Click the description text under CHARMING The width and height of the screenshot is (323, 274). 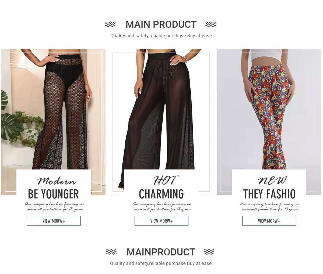pyautogui.click(x=162, y=207)
